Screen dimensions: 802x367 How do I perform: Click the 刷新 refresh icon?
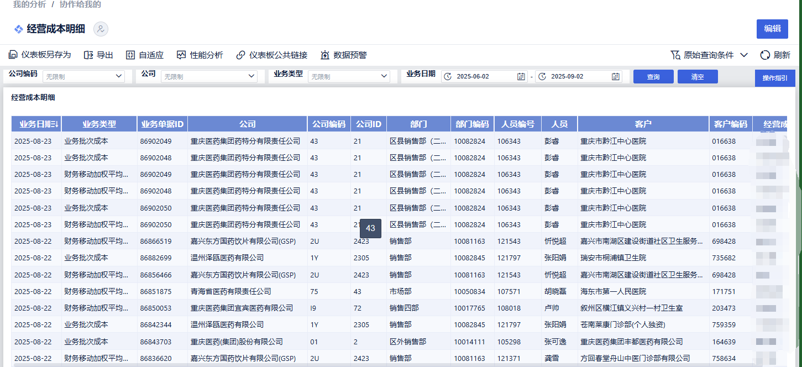[x=766, y=55]
